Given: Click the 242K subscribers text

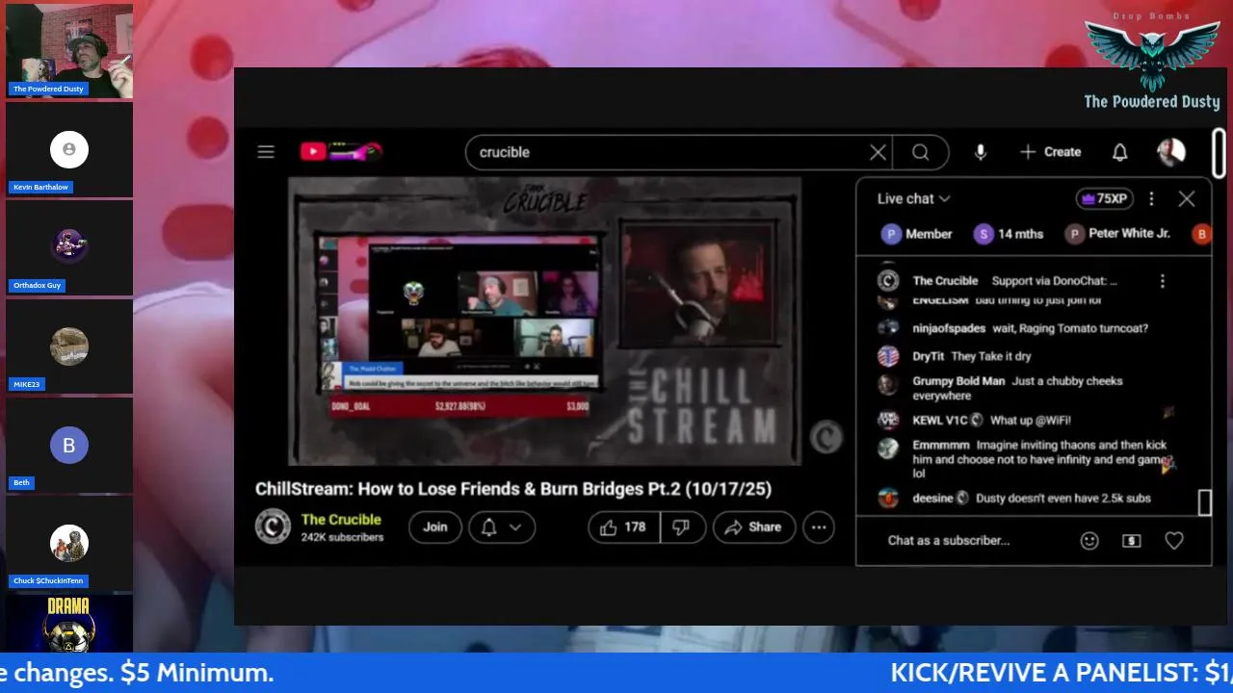Looking at the screenshot, I should tap(342, 537).
